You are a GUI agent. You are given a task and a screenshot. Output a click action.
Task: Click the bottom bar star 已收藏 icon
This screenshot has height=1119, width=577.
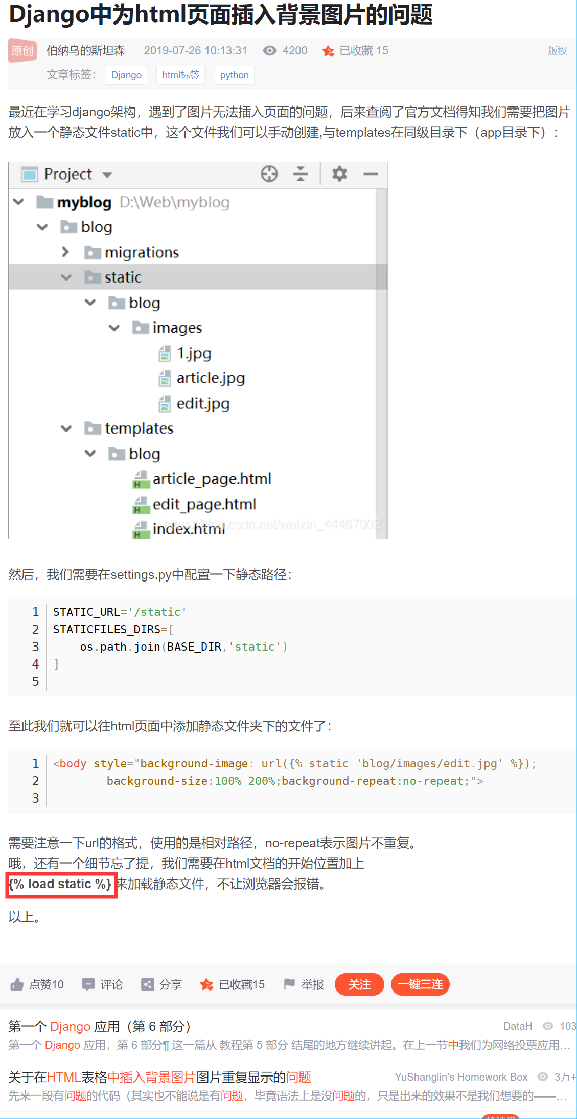(206, 984)
